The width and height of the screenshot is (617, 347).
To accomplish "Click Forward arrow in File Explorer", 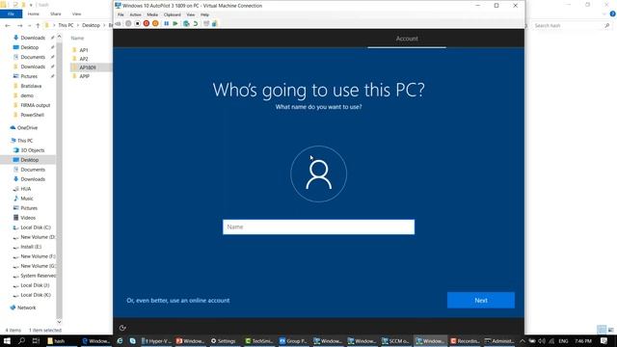I will [19, 26].
